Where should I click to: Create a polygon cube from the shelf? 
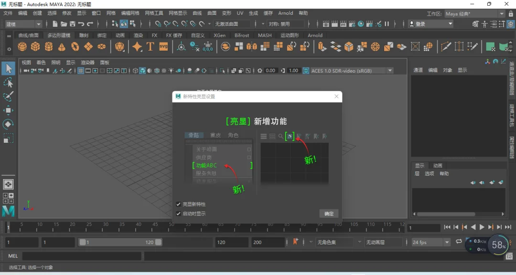click(x=35, y=47)
